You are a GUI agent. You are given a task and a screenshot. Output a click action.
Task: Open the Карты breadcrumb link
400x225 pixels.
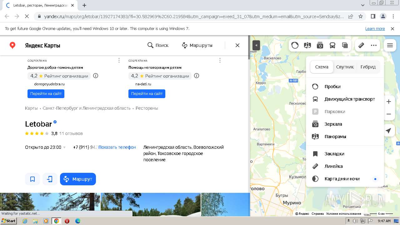[x=31, y=108]
